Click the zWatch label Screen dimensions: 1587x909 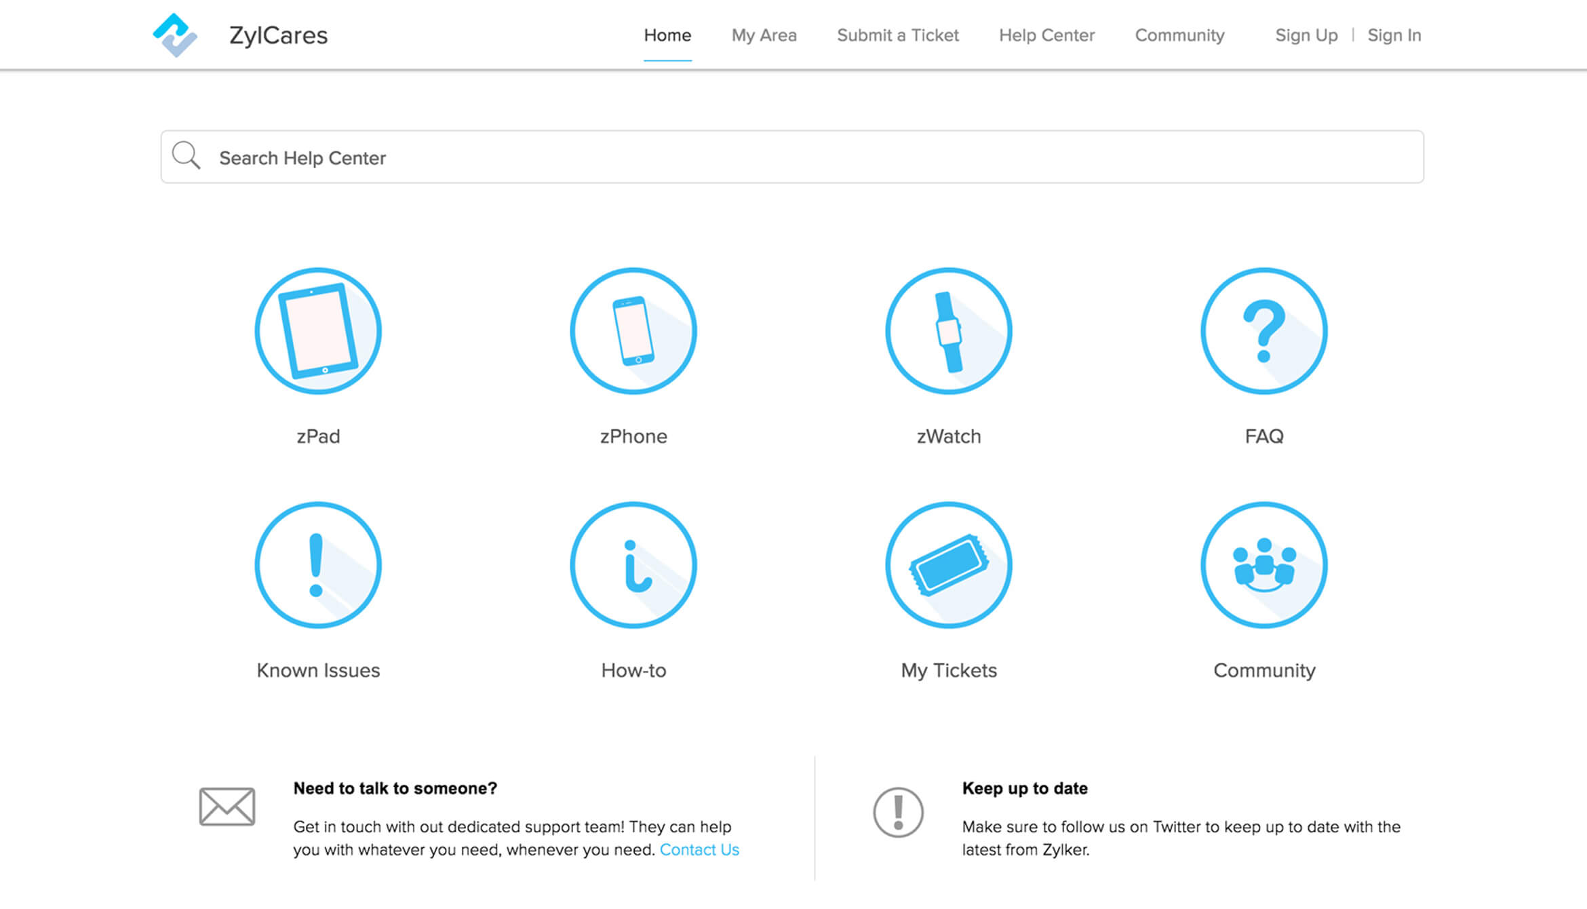coord(949,436)
